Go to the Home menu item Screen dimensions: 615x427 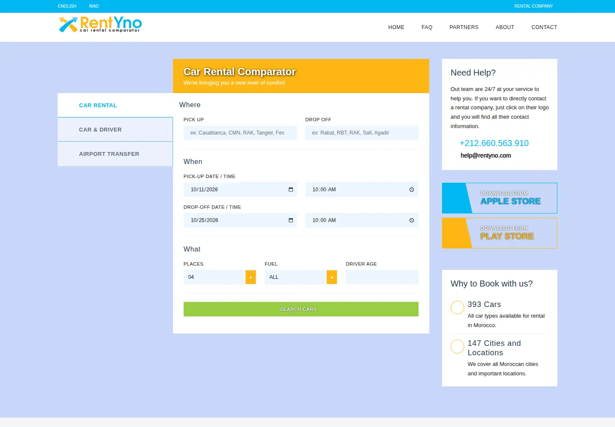[396, 27]
